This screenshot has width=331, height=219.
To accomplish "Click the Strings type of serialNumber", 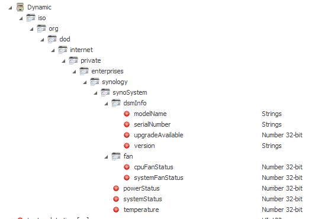I will [x=272, y=125].
